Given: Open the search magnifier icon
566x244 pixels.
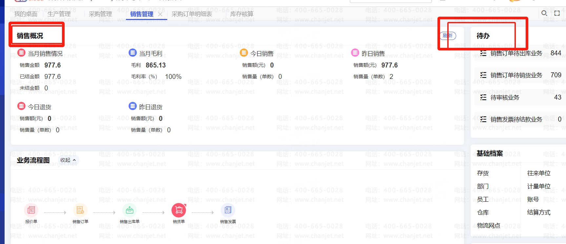Looking at the screenshot, I should coord(544,13).
